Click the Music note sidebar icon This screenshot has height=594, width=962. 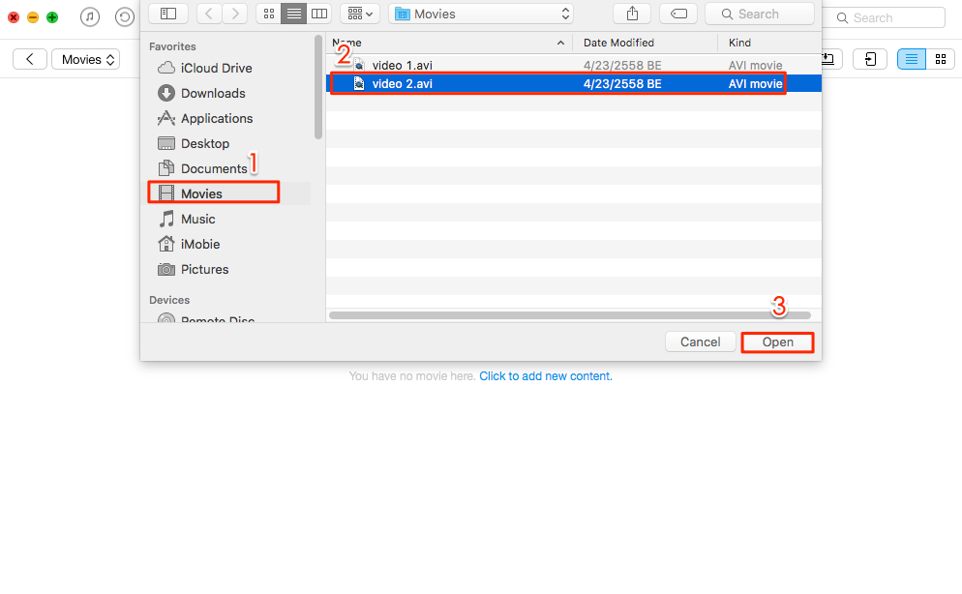click(166, 219)
